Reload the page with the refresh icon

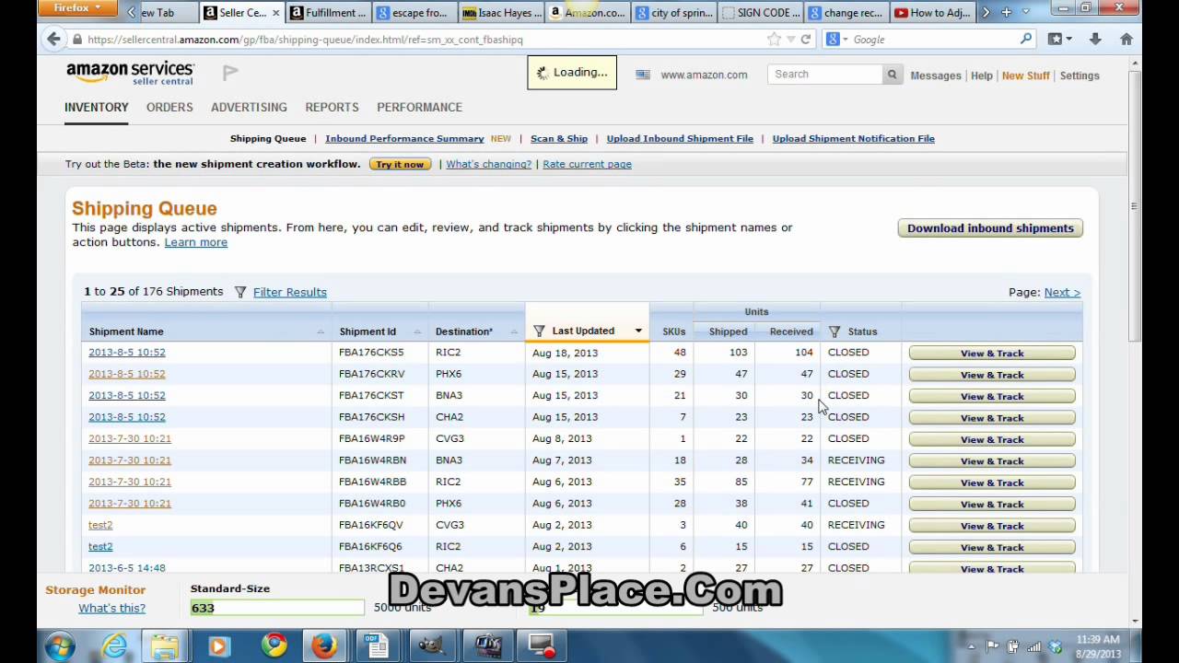click(806, 40)
